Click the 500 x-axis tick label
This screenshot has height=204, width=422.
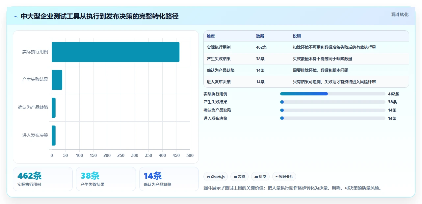pyautogui.click(x=190, y=155)
